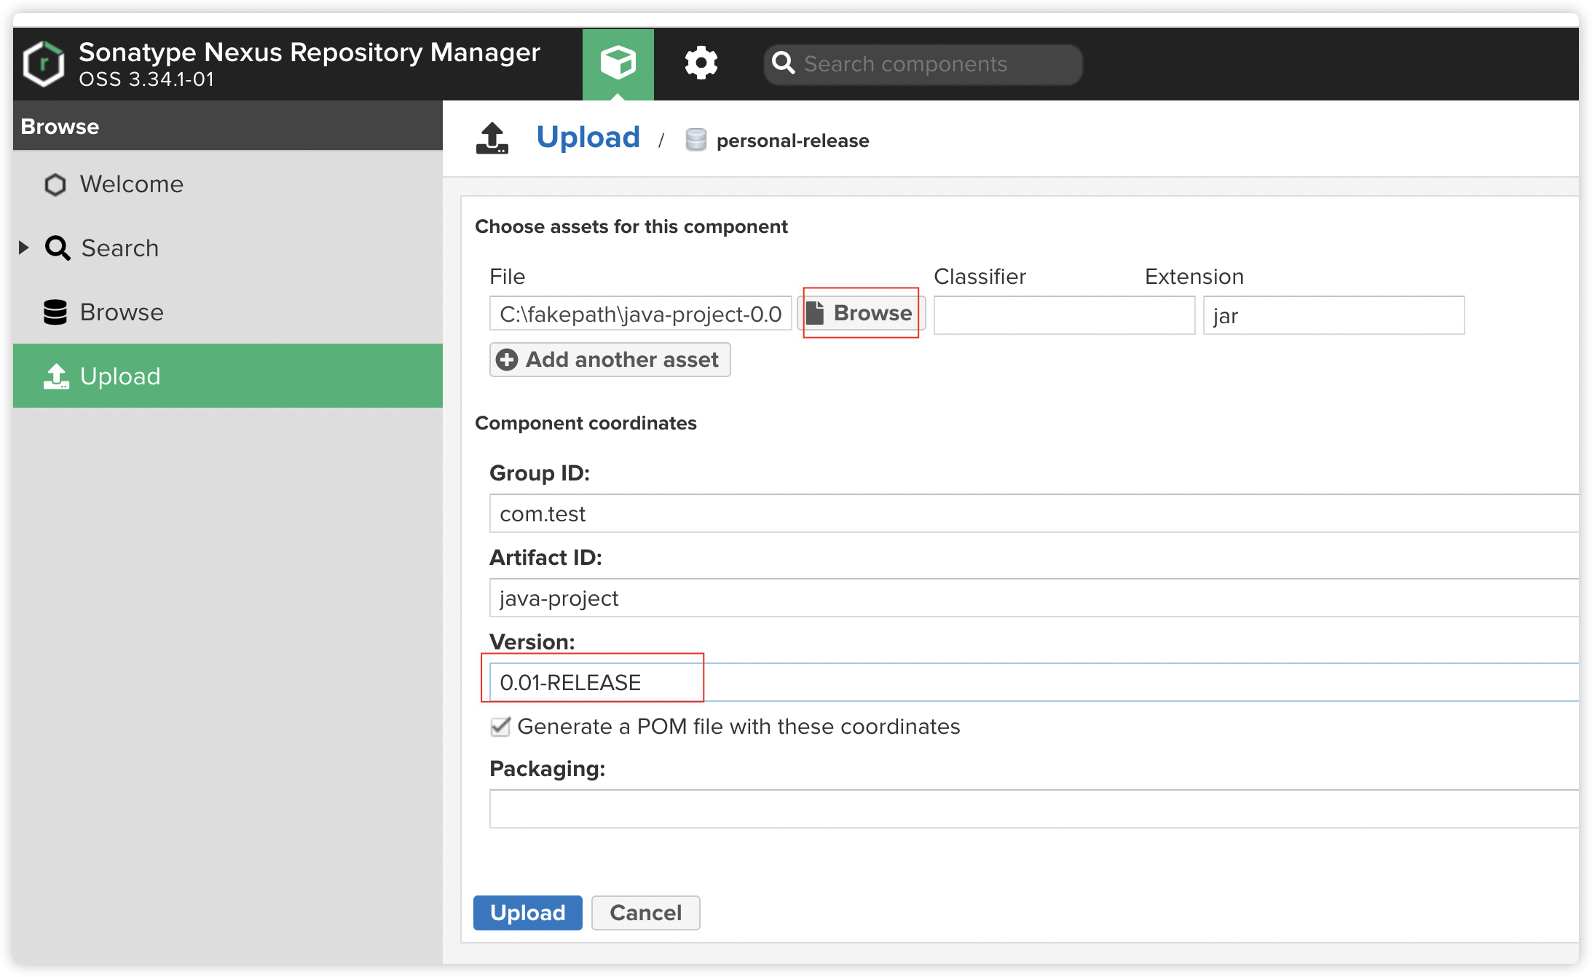Open server administration gear icon

(x=701, y=63)
